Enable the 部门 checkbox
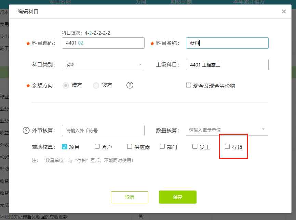This screenshot has width=296, height=220. 162,147
